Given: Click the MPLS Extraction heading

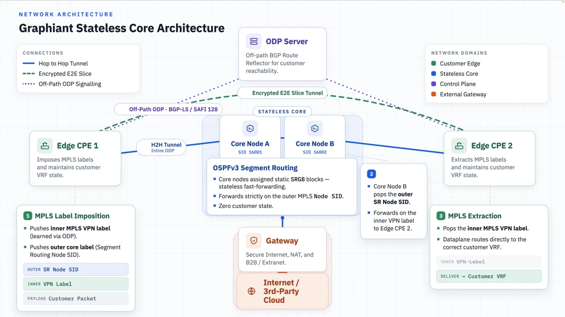Looking at the screenshot, I should tap(475, 216).
